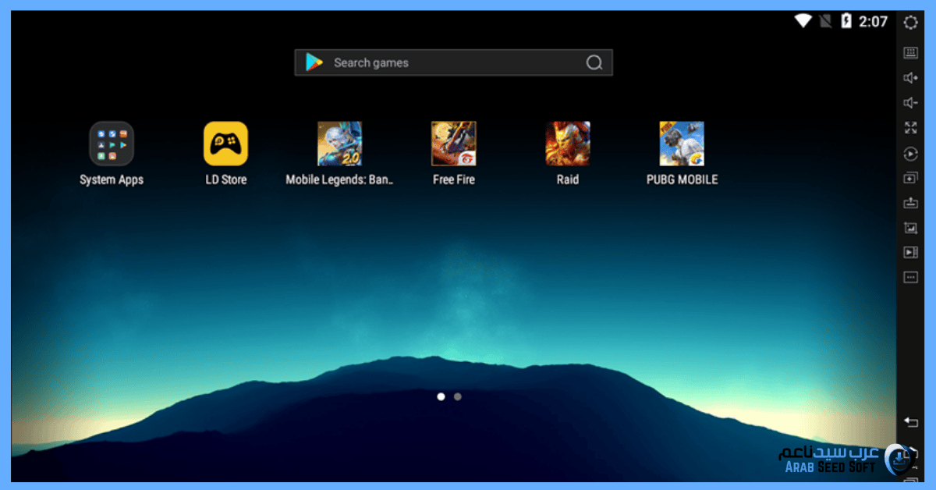Open the multi-instance manager sidebar icon
Viewport: 936px width, 490px height.
tap(910, 179)
